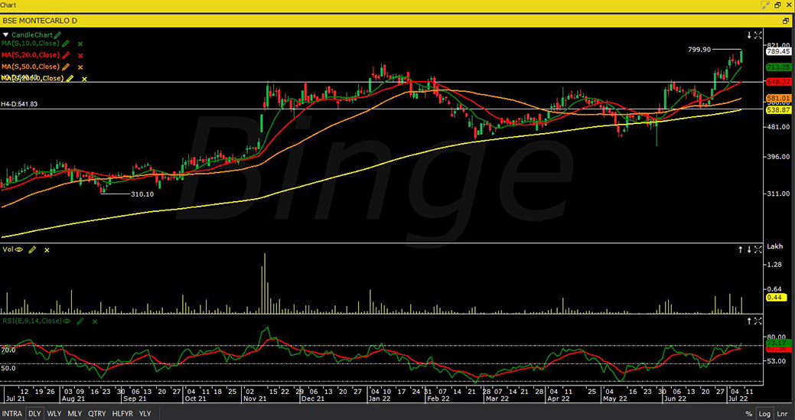Click the 713.35 green MA value tag
The image size is (795, 420).
[779, 67]
